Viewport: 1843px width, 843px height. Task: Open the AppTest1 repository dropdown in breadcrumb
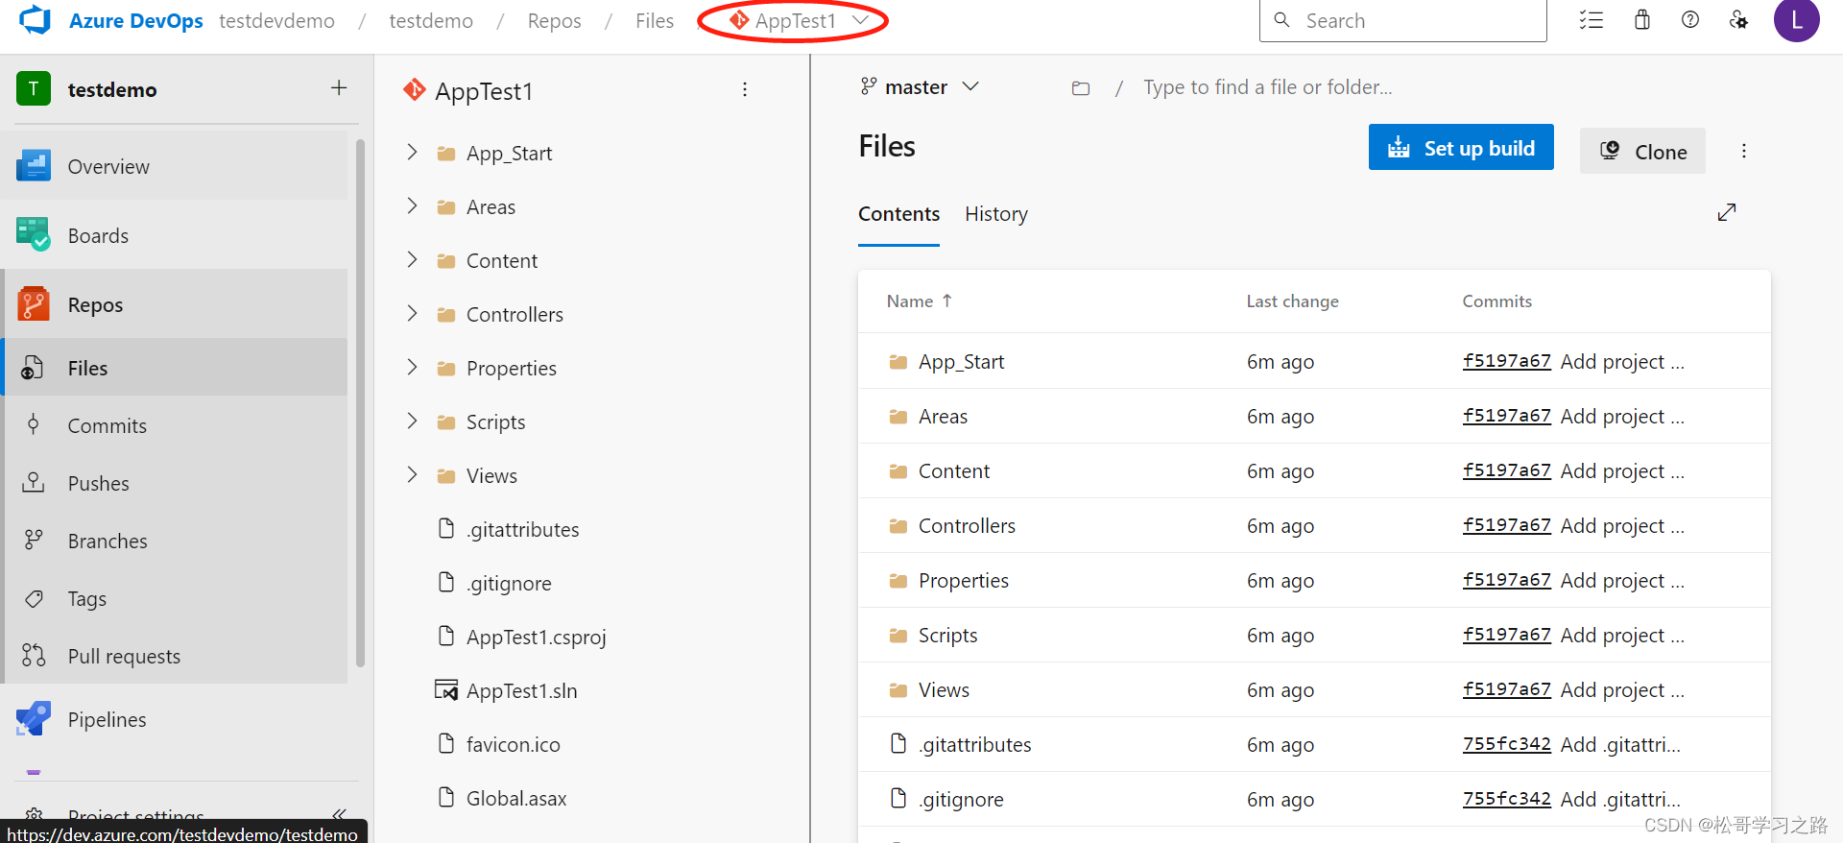pos(798,20)
